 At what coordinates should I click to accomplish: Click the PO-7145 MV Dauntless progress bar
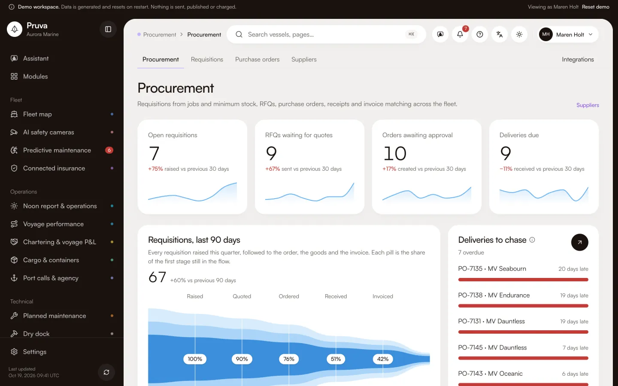[x=523, y=358]
